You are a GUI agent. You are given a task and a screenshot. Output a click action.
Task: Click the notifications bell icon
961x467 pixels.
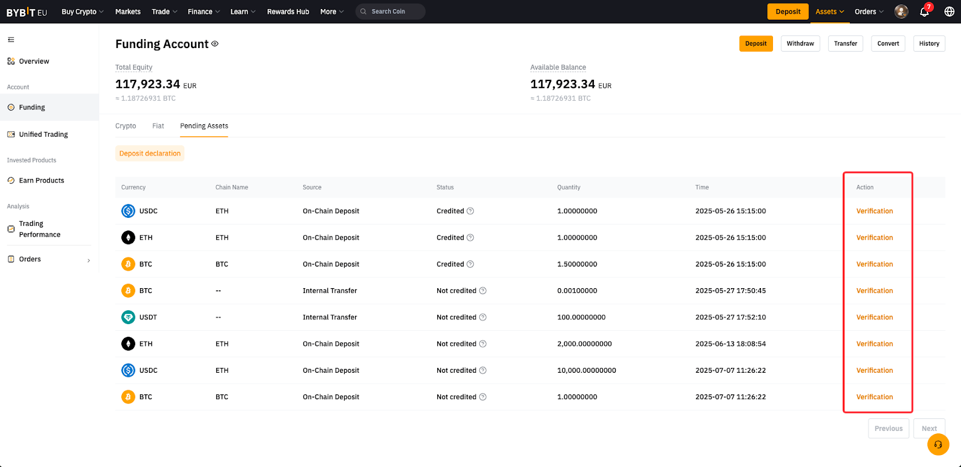[924, 12]
